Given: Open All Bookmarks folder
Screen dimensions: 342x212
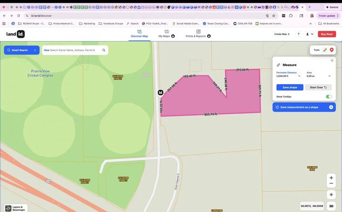Looking at the screenshot, I should coord(329,23).
